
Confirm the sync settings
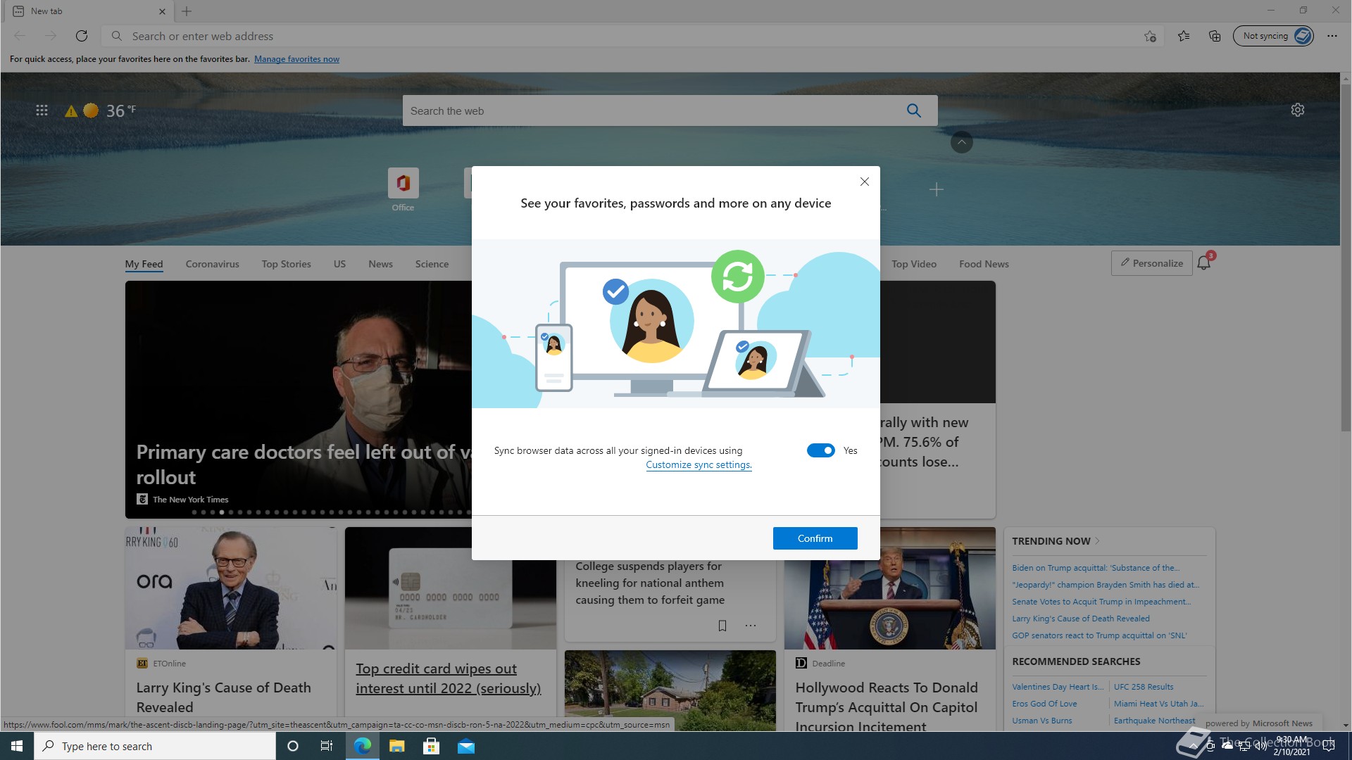point(815,538)
